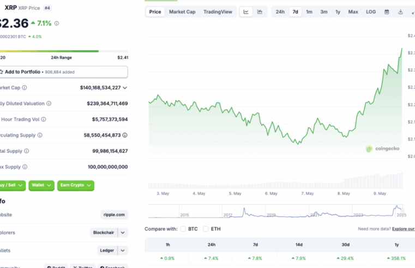Viewport: 415px width, 268px height.
Task: Switch to line chart view icon
Action: coord(246,12)
